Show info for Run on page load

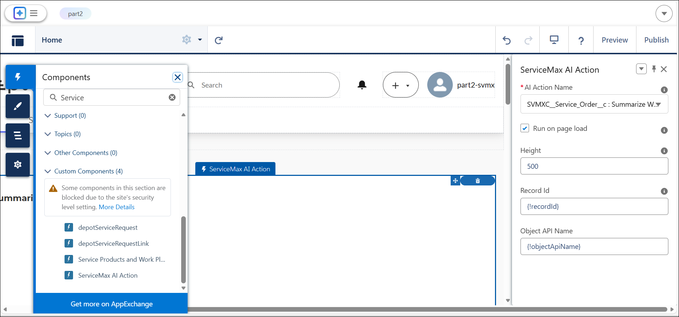(664, 130)
